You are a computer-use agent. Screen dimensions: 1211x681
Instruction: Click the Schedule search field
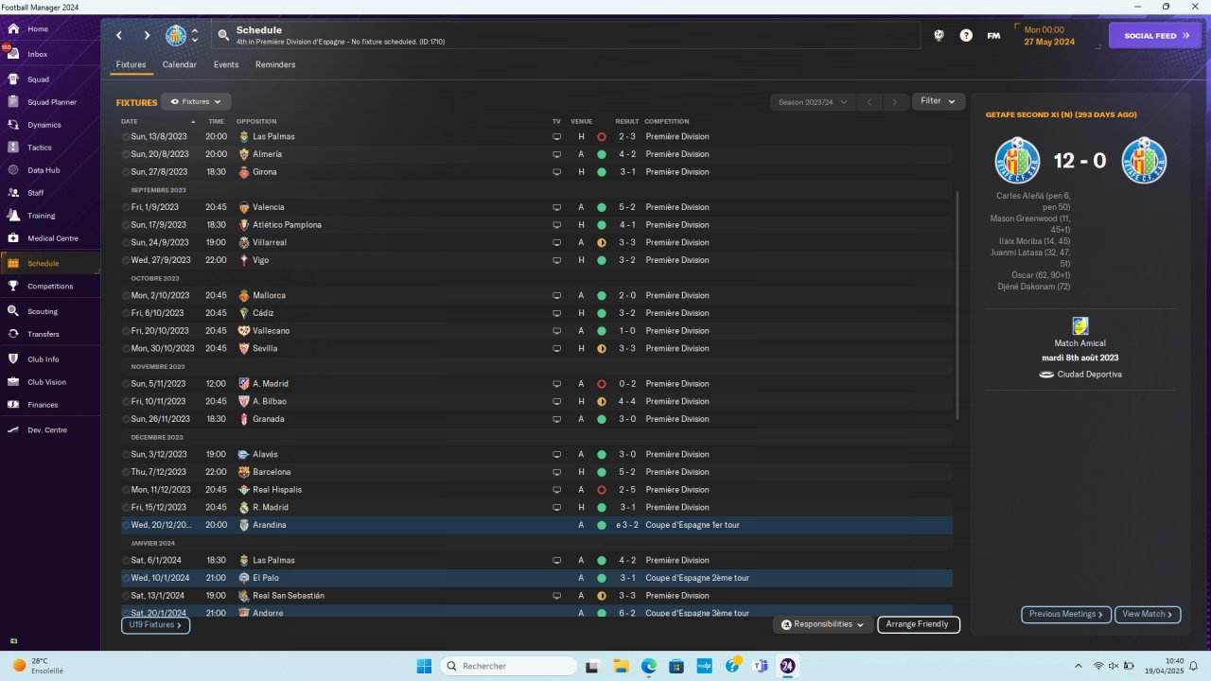(x=565, y=36)
